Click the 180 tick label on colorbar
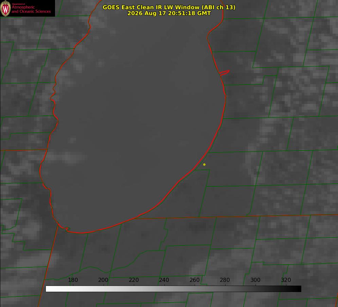This screenshot has height=307, width=338. [73, 280]
